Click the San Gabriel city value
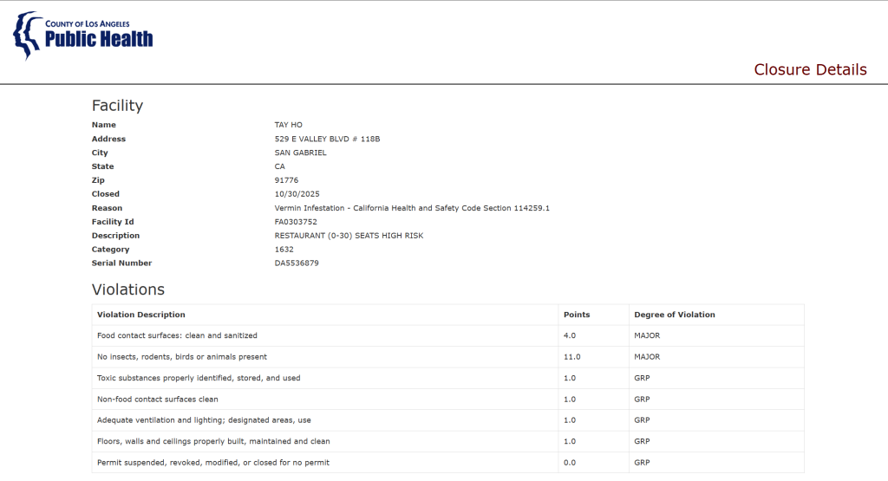This screenshot has width=888, height=481. pyautogui.click(x=300, y=153)
